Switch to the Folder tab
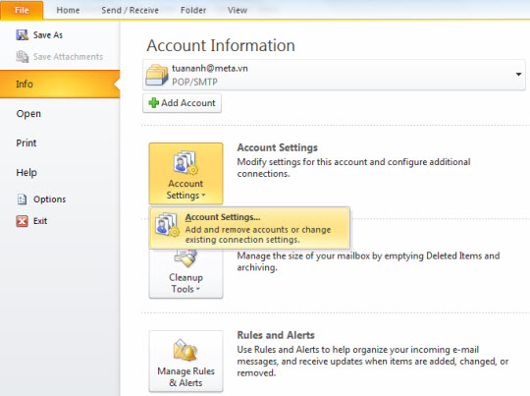 click(x=193, y=10)
